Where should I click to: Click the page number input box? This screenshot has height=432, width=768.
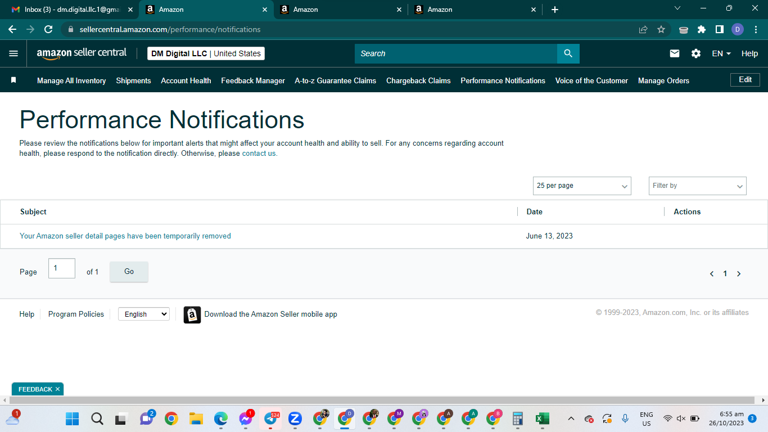pos(62,268)
